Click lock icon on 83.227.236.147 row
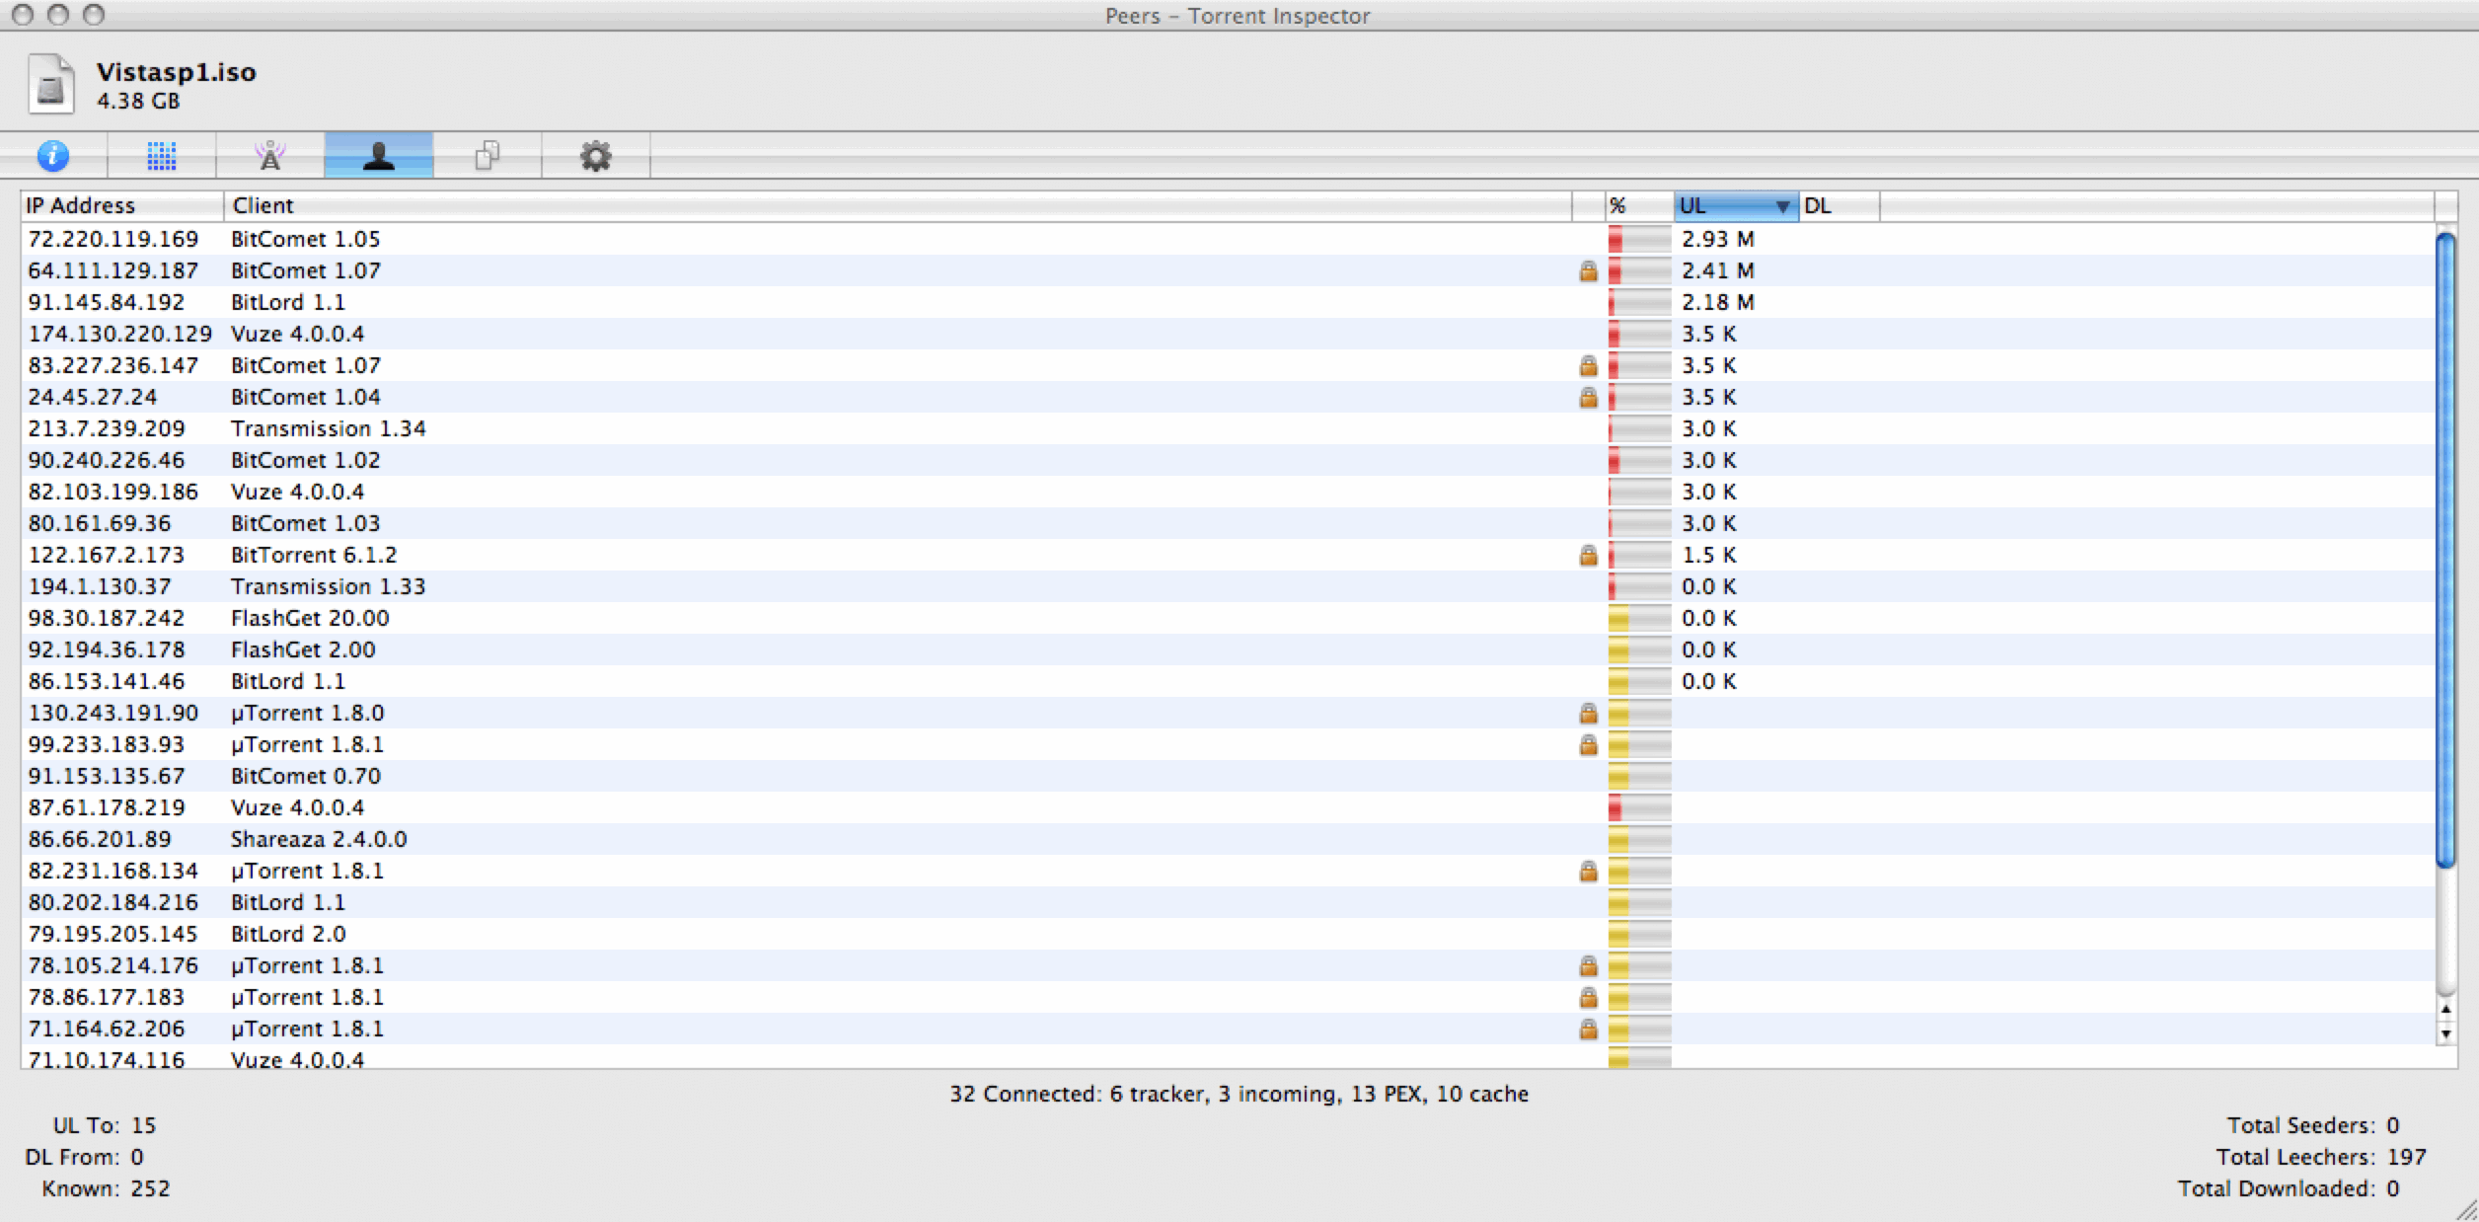Screen dimensions: 2479x1222 coord(1588,365)
